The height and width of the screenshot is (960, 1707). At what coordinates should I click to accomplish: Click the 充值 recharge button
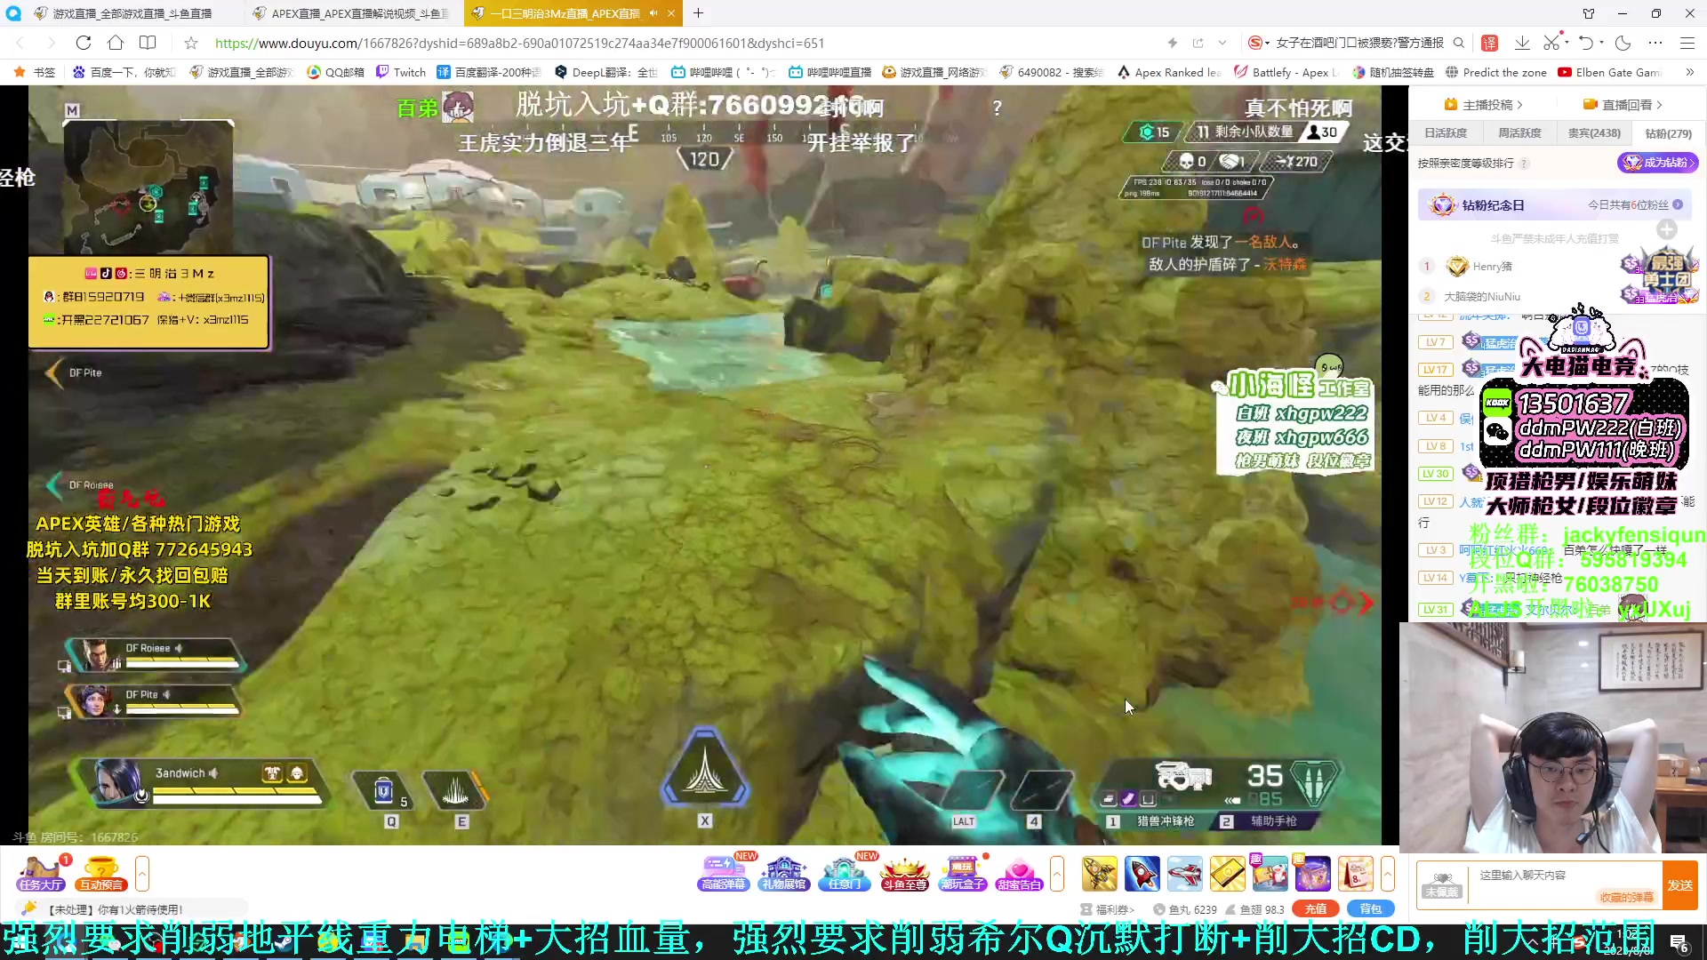coord(1315,908)
